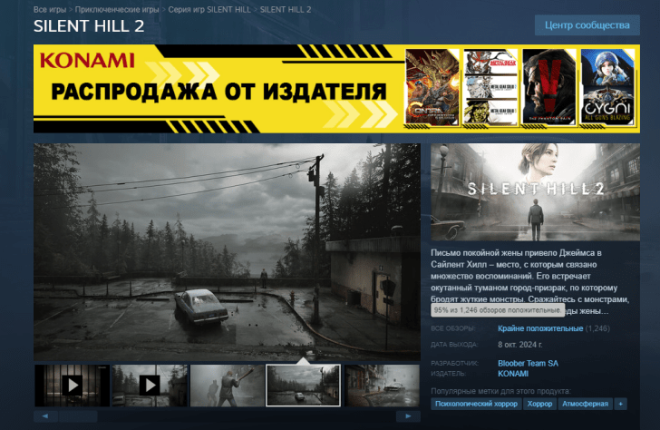Screen dimensions: 660x430
Task: Select the 'Атмосферная' tag
Action: click(x=585, y=404)
